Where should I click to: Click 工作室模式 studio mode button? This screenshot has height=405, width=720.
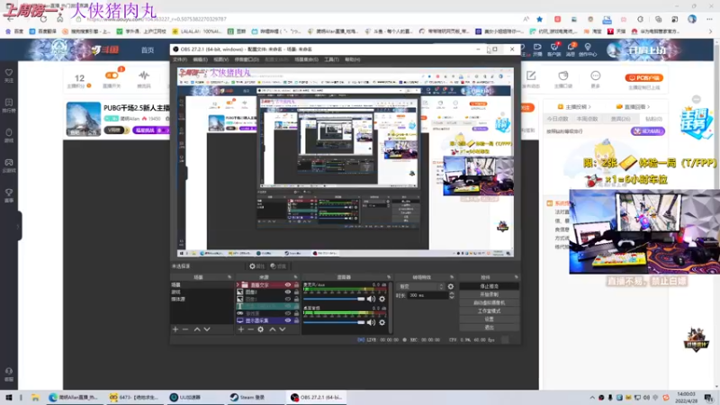pos(489,310)
